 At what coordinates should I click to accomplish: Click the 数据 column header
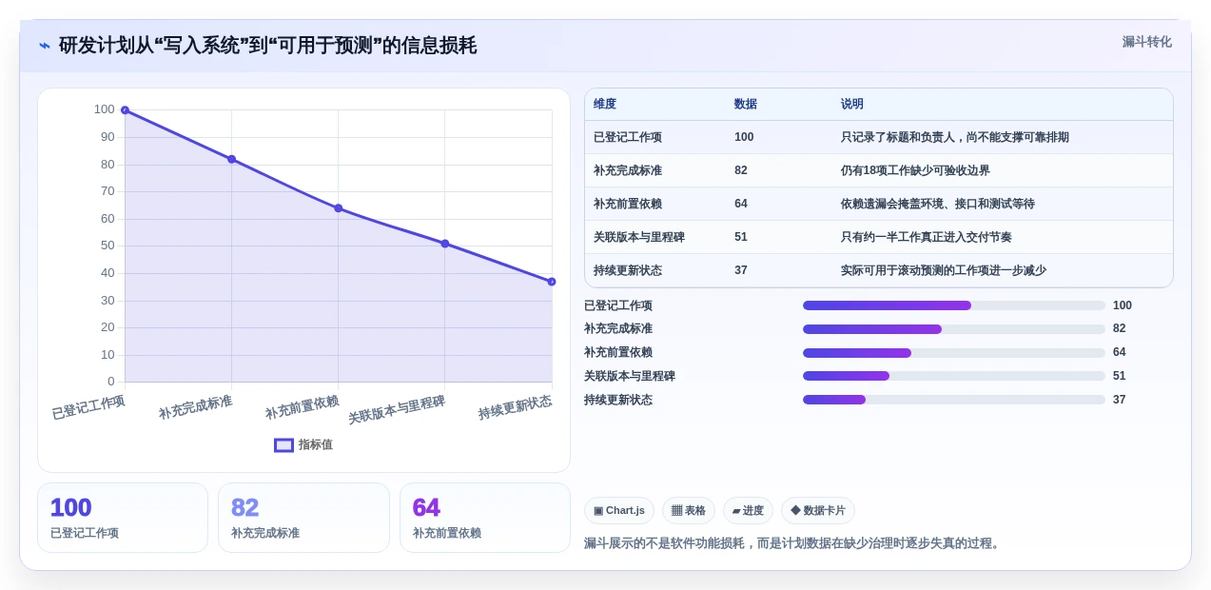[x=746, y=104]
